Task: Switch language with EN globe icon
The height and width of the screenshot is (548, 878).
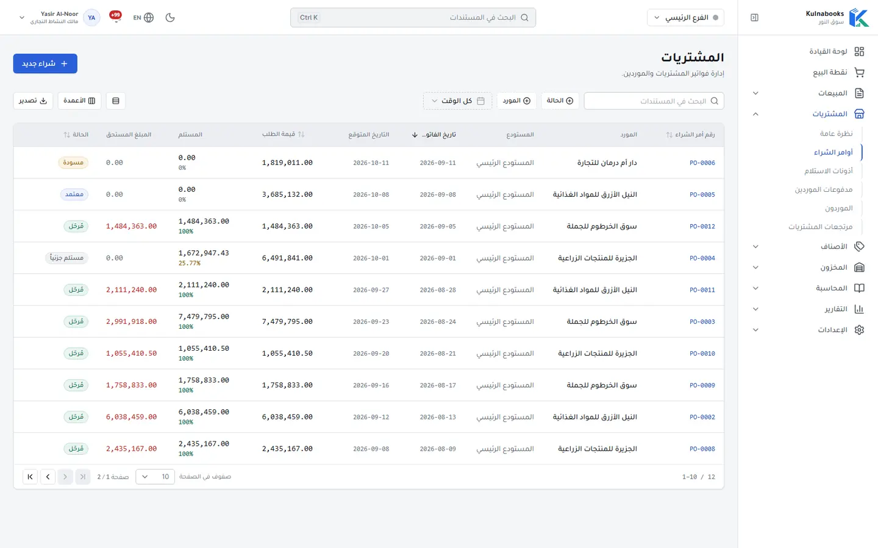Action: pyautogui.click(x=143, y=18)
